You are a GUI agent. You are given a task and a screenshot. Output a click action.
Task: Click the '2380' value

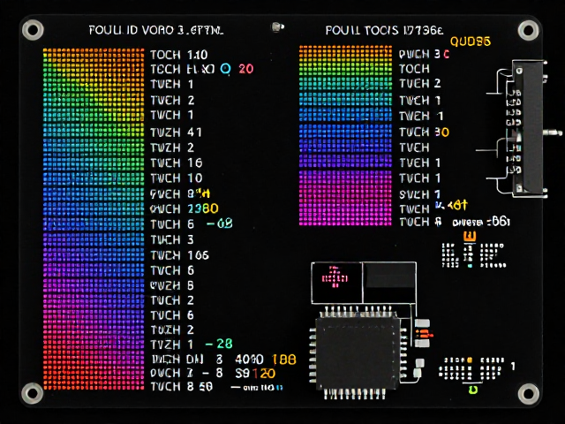coord(203,208)
